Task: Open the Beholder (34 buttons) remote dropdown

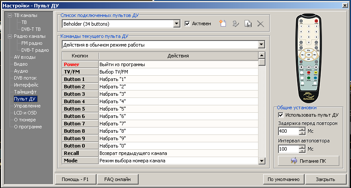Action: tap(177, 23)
